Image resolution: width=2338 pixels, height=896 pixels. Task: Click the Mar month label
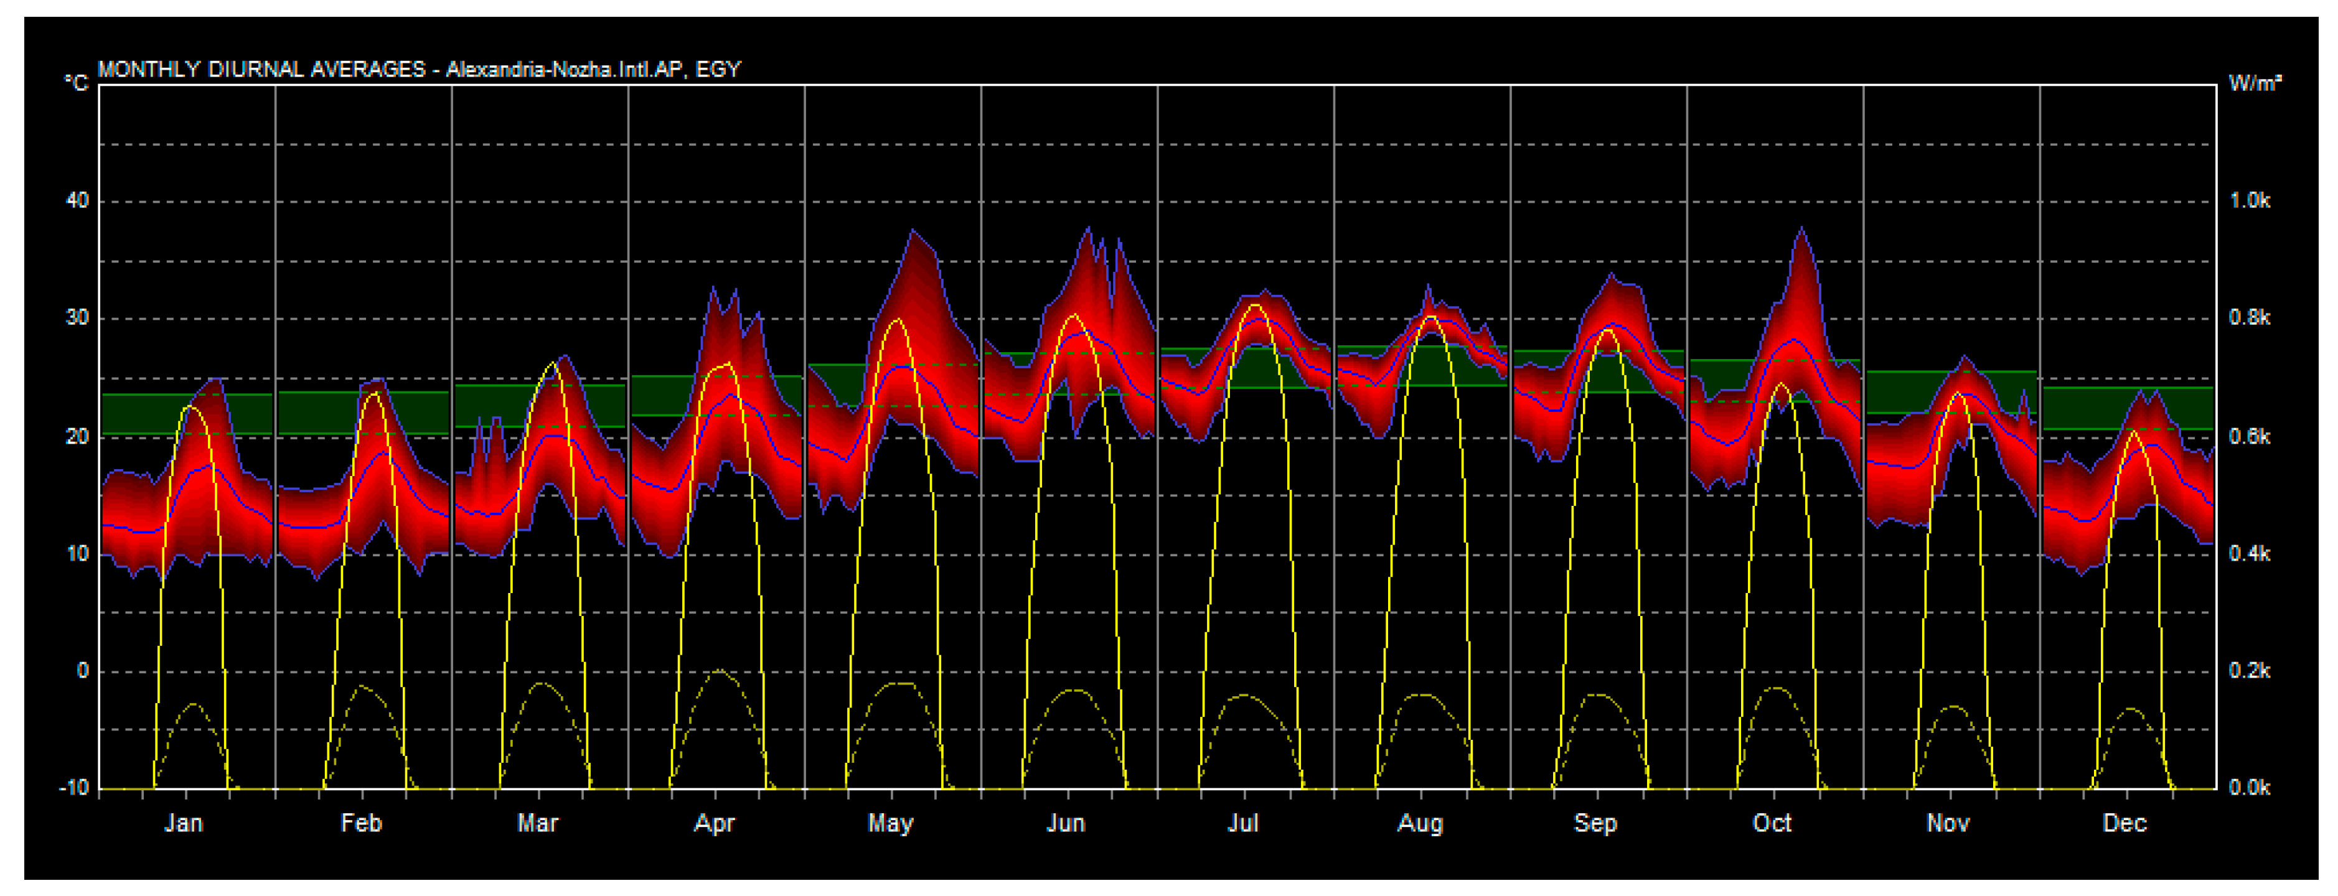tap(537, 823)
